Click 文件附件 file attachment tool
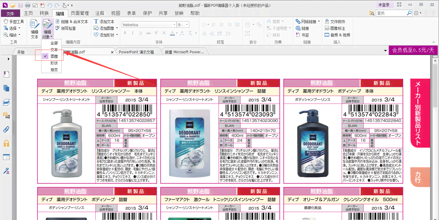Screen dimensions: 439x220 335,22
